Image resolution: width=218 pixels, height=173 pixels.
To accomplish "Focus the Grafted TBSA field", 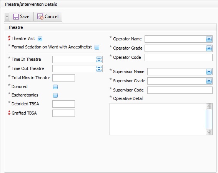I will point(63,113).
